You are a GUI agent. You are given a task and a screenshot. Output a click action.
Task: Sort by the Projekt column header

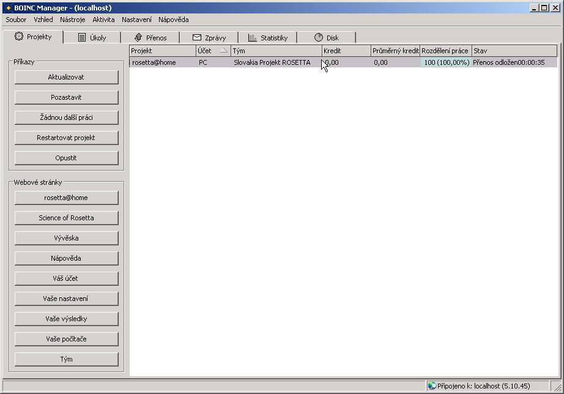(163, 51)
